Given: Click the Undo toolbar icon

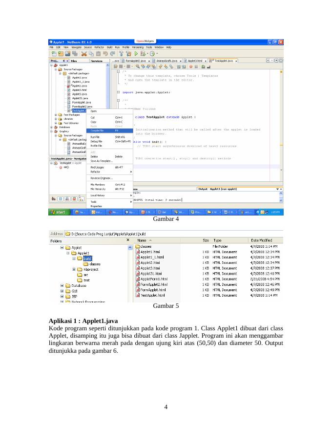Looking at the screenshot, I should 105,54.
